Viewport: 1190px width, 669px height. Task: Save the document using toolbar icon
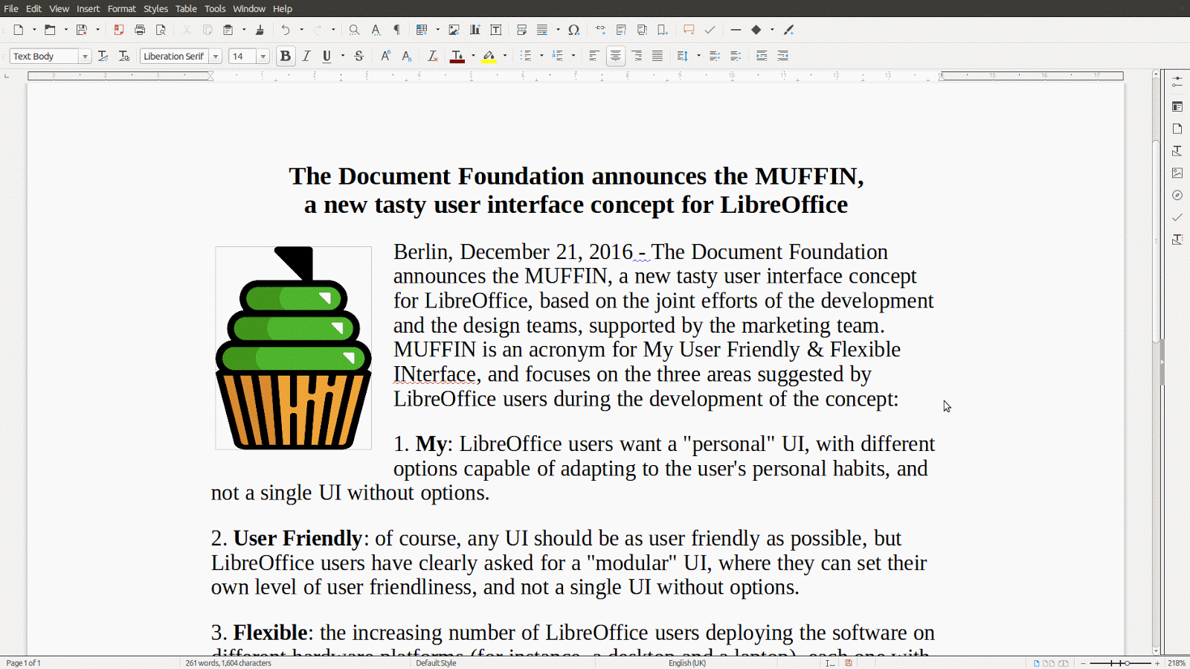(82, 30)
